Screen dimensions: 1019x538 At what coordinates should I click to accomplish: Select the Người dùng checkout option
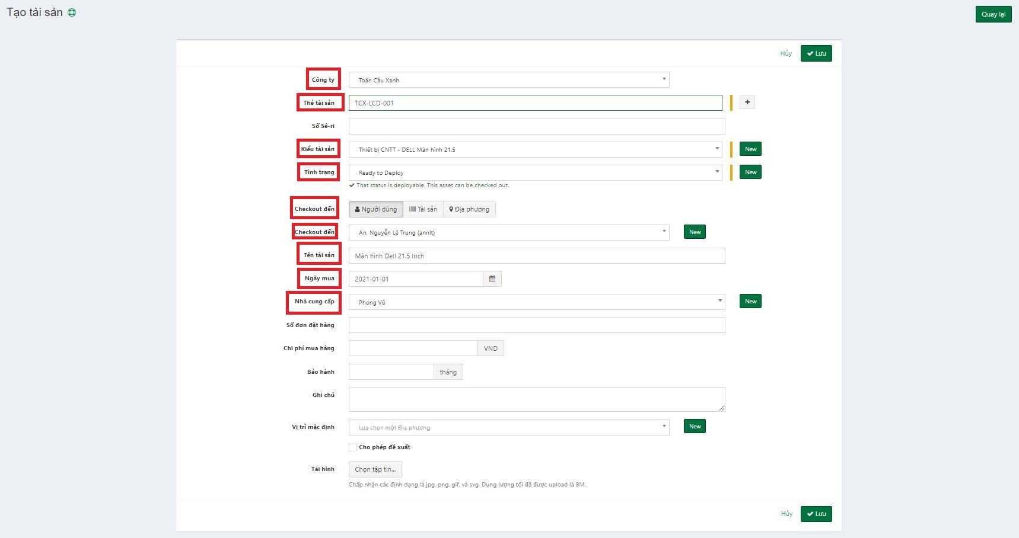click(x=376, y=209)
